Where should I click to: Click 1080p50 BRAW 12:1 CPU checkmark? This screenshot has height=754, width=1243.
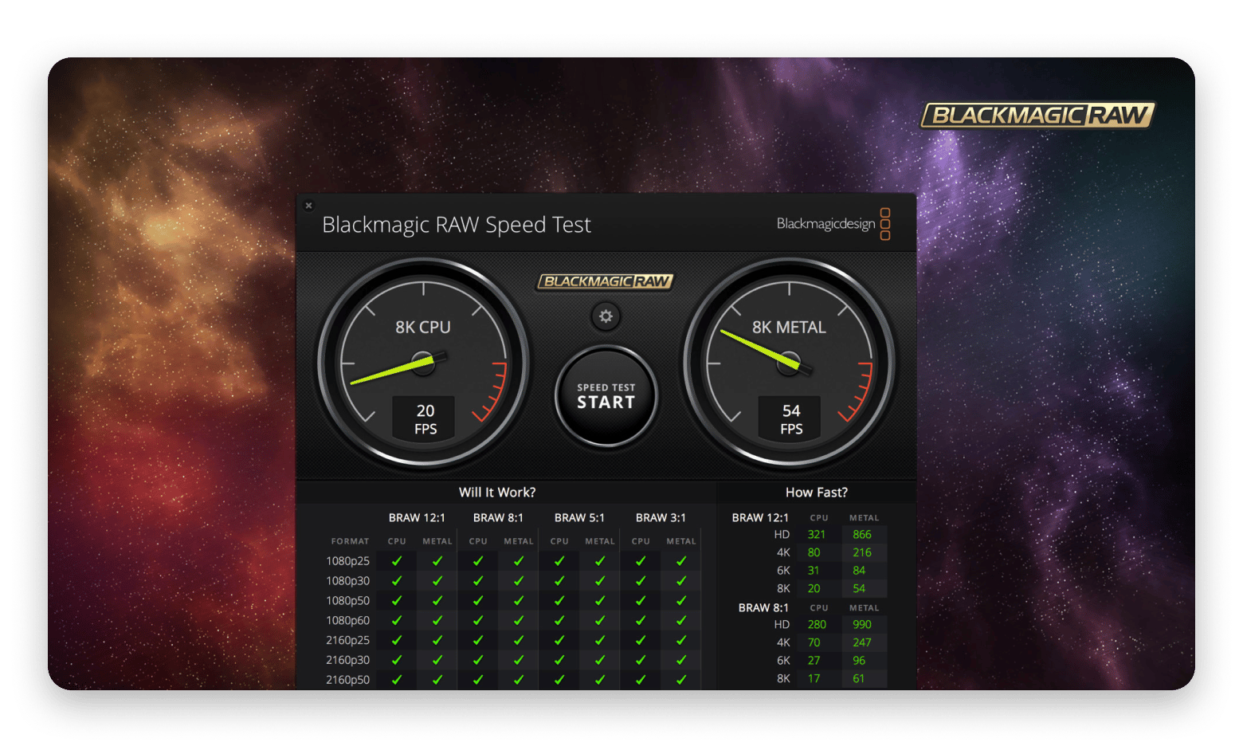pos(397,601)
